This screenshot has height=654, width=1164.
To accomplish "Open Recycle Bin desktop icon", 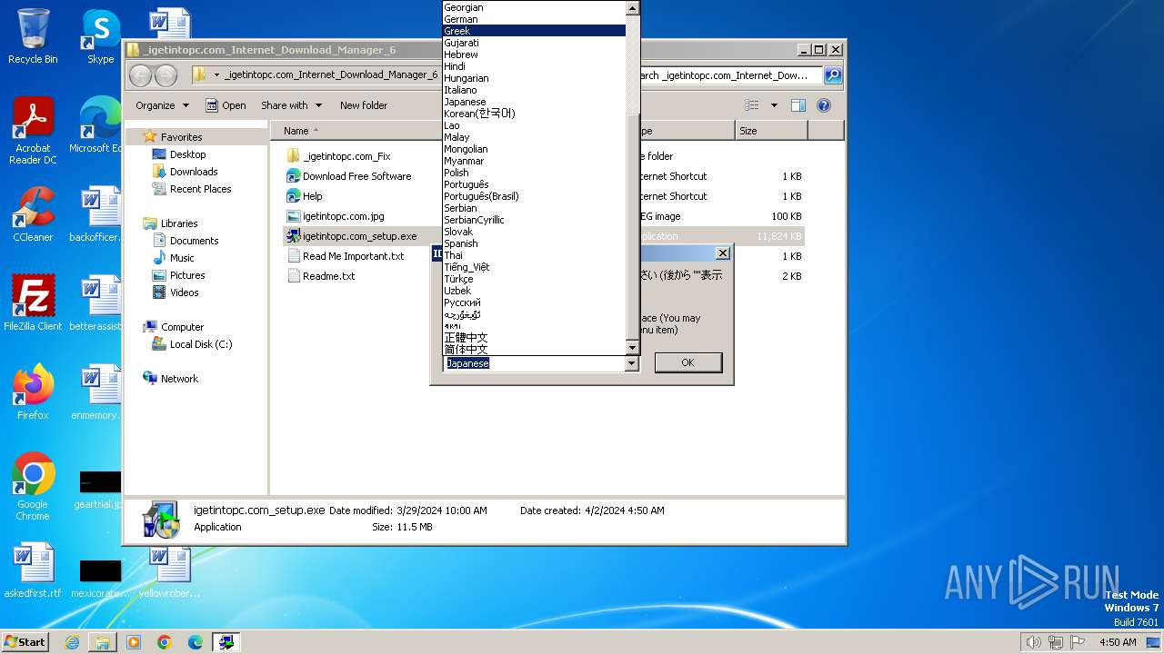I will (x=33, y=36).
